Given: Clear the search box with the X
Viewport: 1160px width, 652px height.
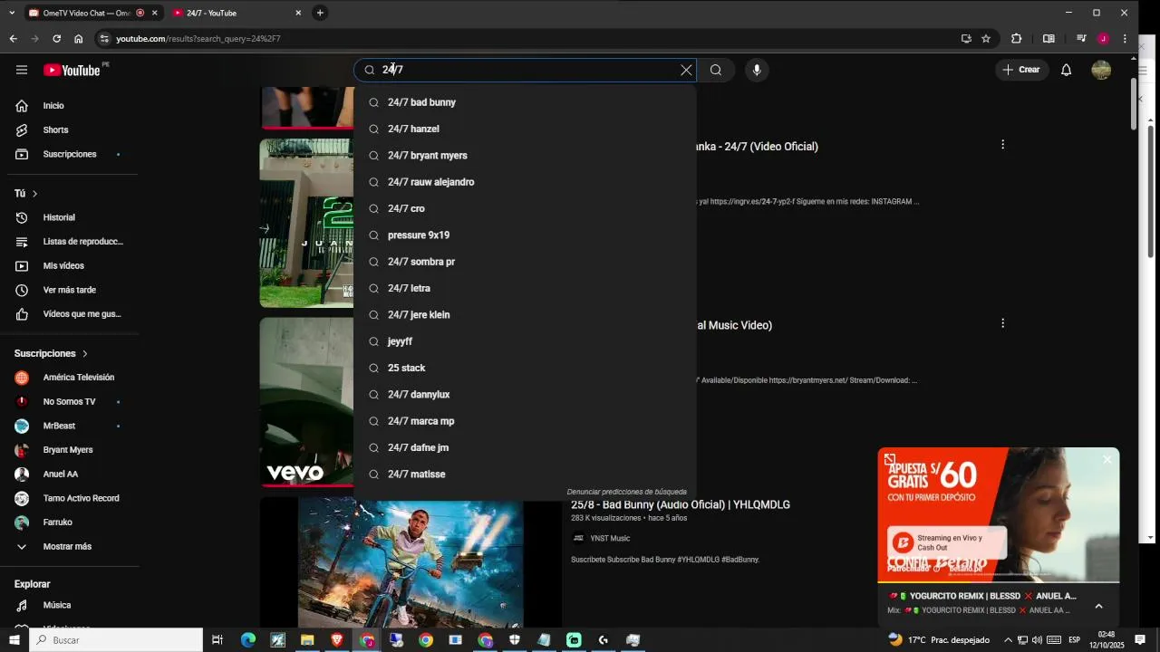Looking at the screenshot, I should click(686, 70).
